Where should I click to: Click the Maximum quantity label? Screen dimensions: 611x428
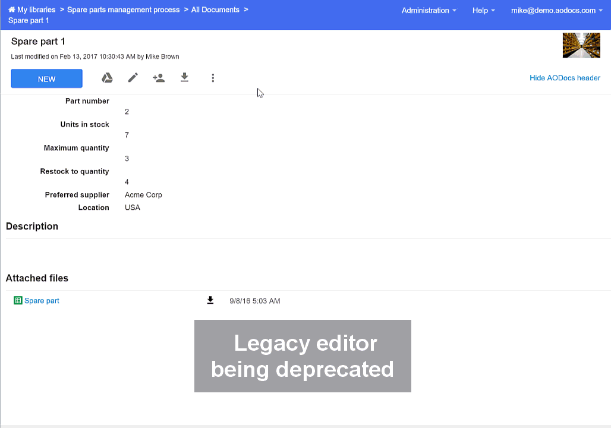point(76,148)
